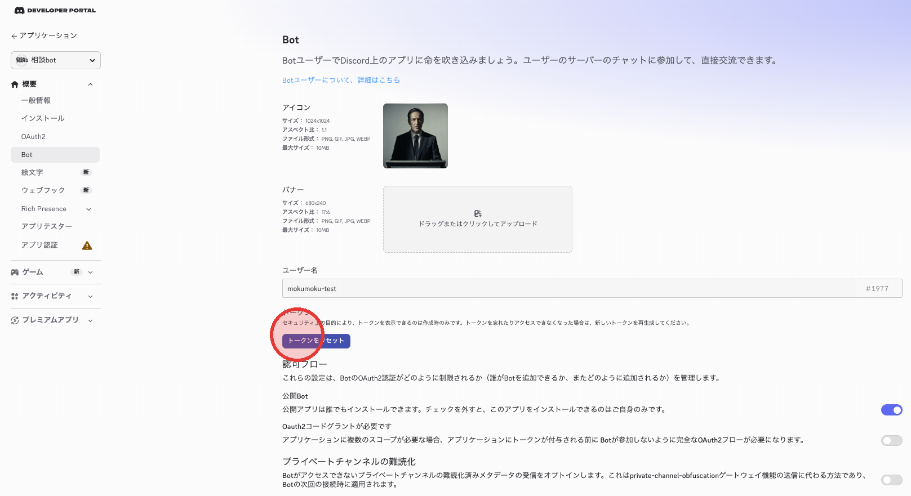The image size is (911, 496).
Task: Toggle the 公開Bot switch off
Action: [x=892, y=410]
